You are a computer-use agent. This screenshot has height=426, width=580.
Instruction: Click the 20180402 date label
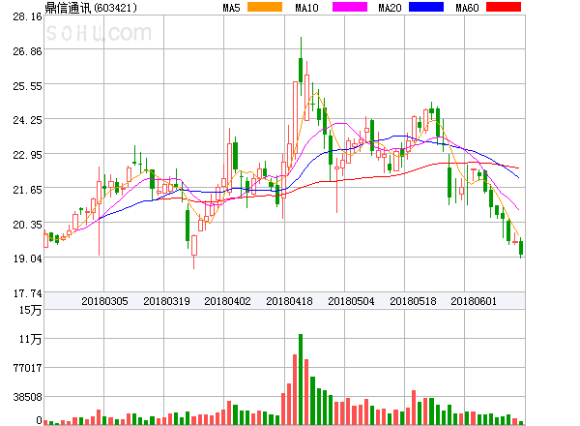click(227, 301)
